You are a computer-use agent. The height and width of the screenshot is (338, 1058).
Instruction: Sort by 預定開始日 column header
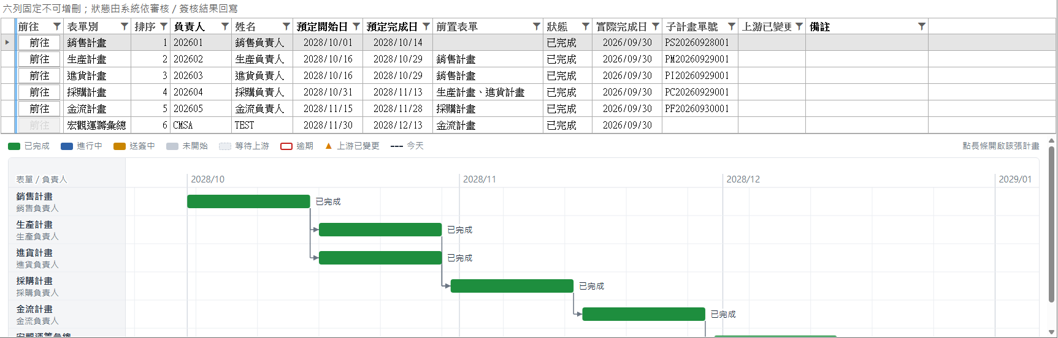[x=322, y=26]
